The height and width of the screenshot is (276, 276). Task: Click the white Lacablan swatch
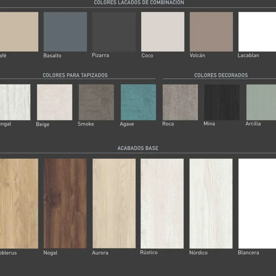[x=257, y=32]
